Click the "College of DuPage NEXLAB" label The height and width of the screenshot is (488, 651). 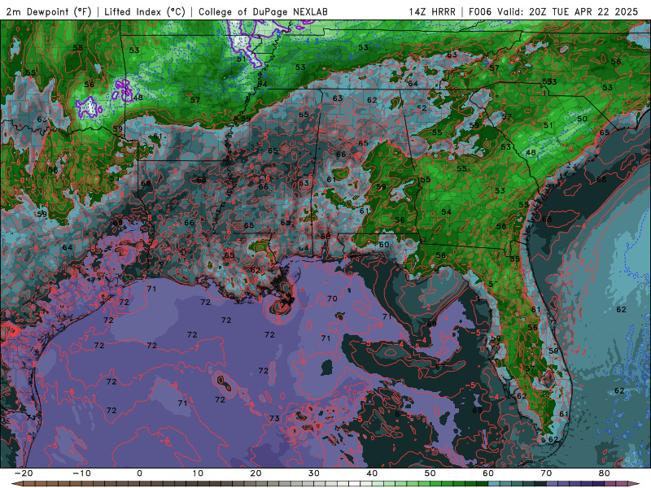click(263, 11)
